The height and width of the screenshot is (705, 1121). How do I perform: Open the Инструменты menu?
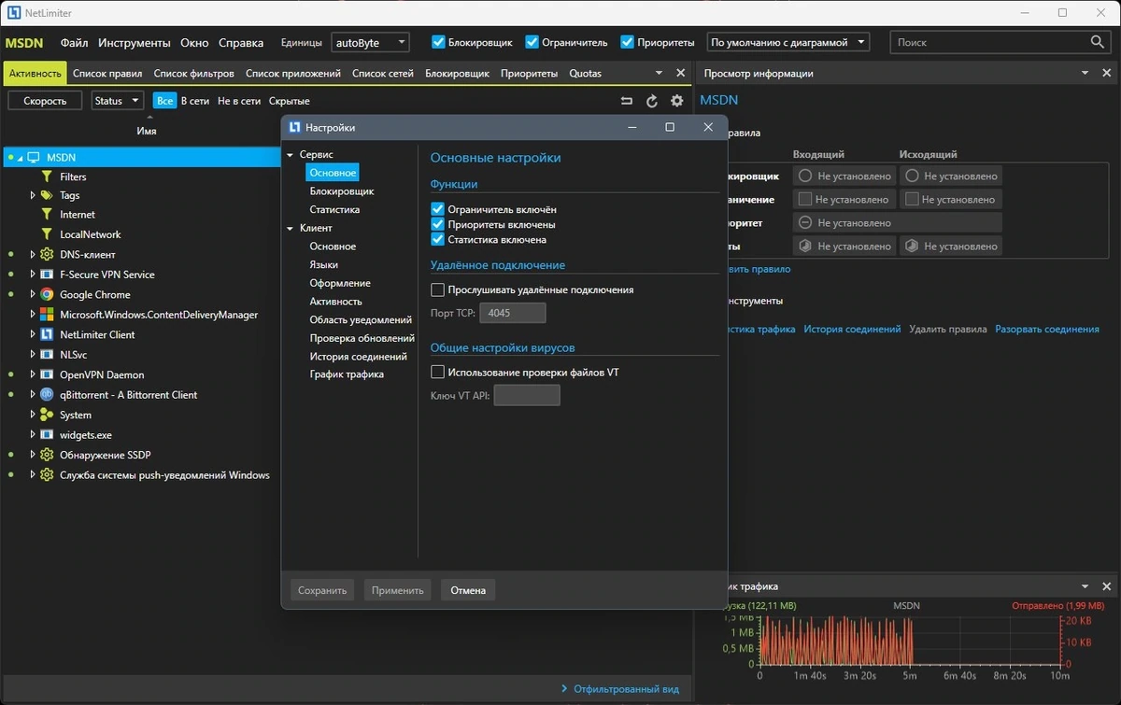pyautogui.click(x=135, y=42)
